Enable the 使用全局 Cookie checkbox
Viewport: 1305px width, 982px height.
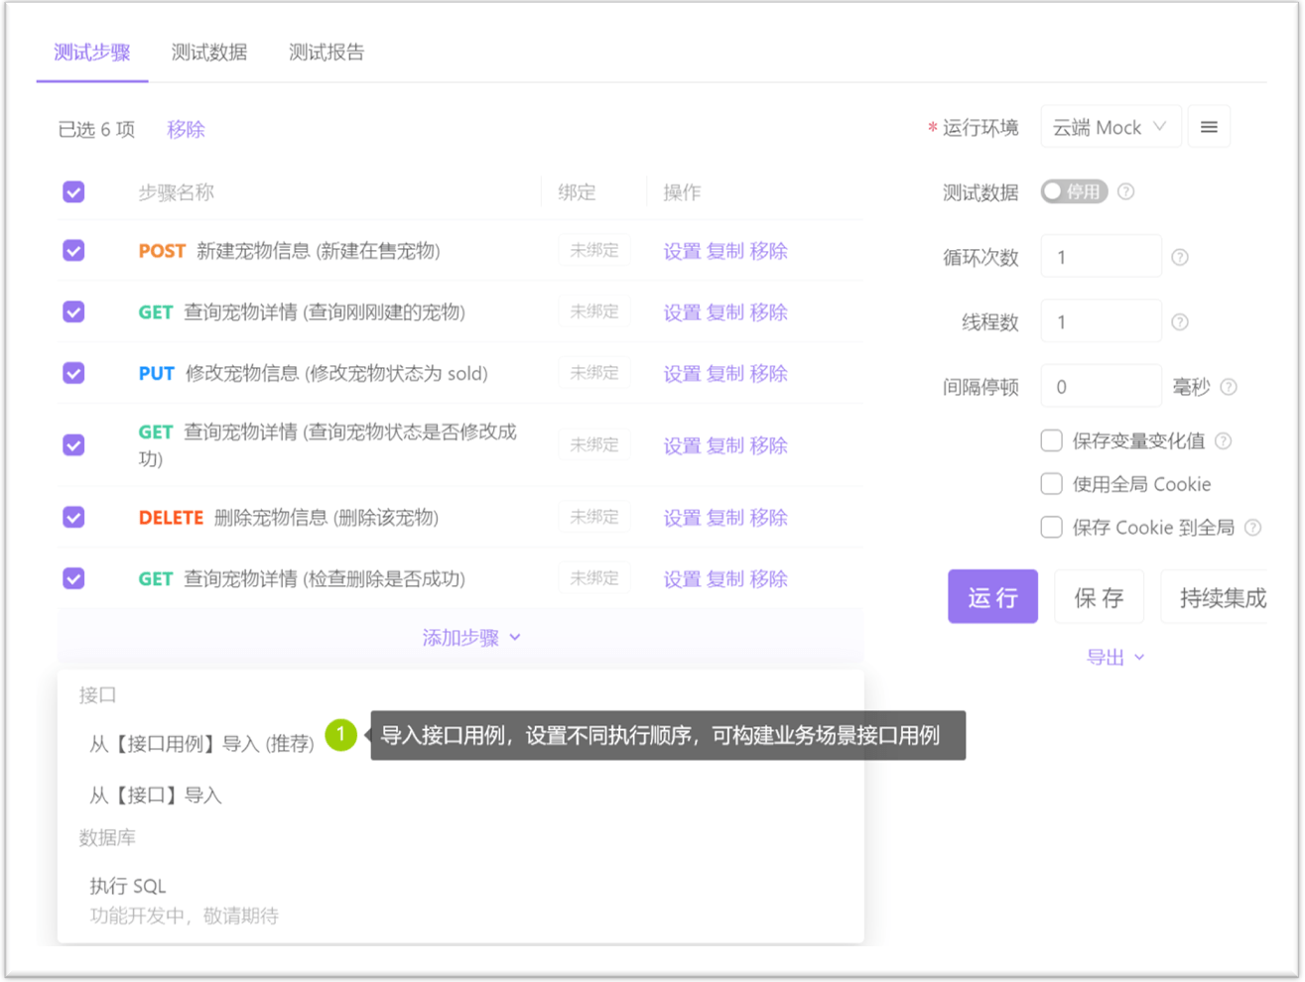(x=1051, y=484)
